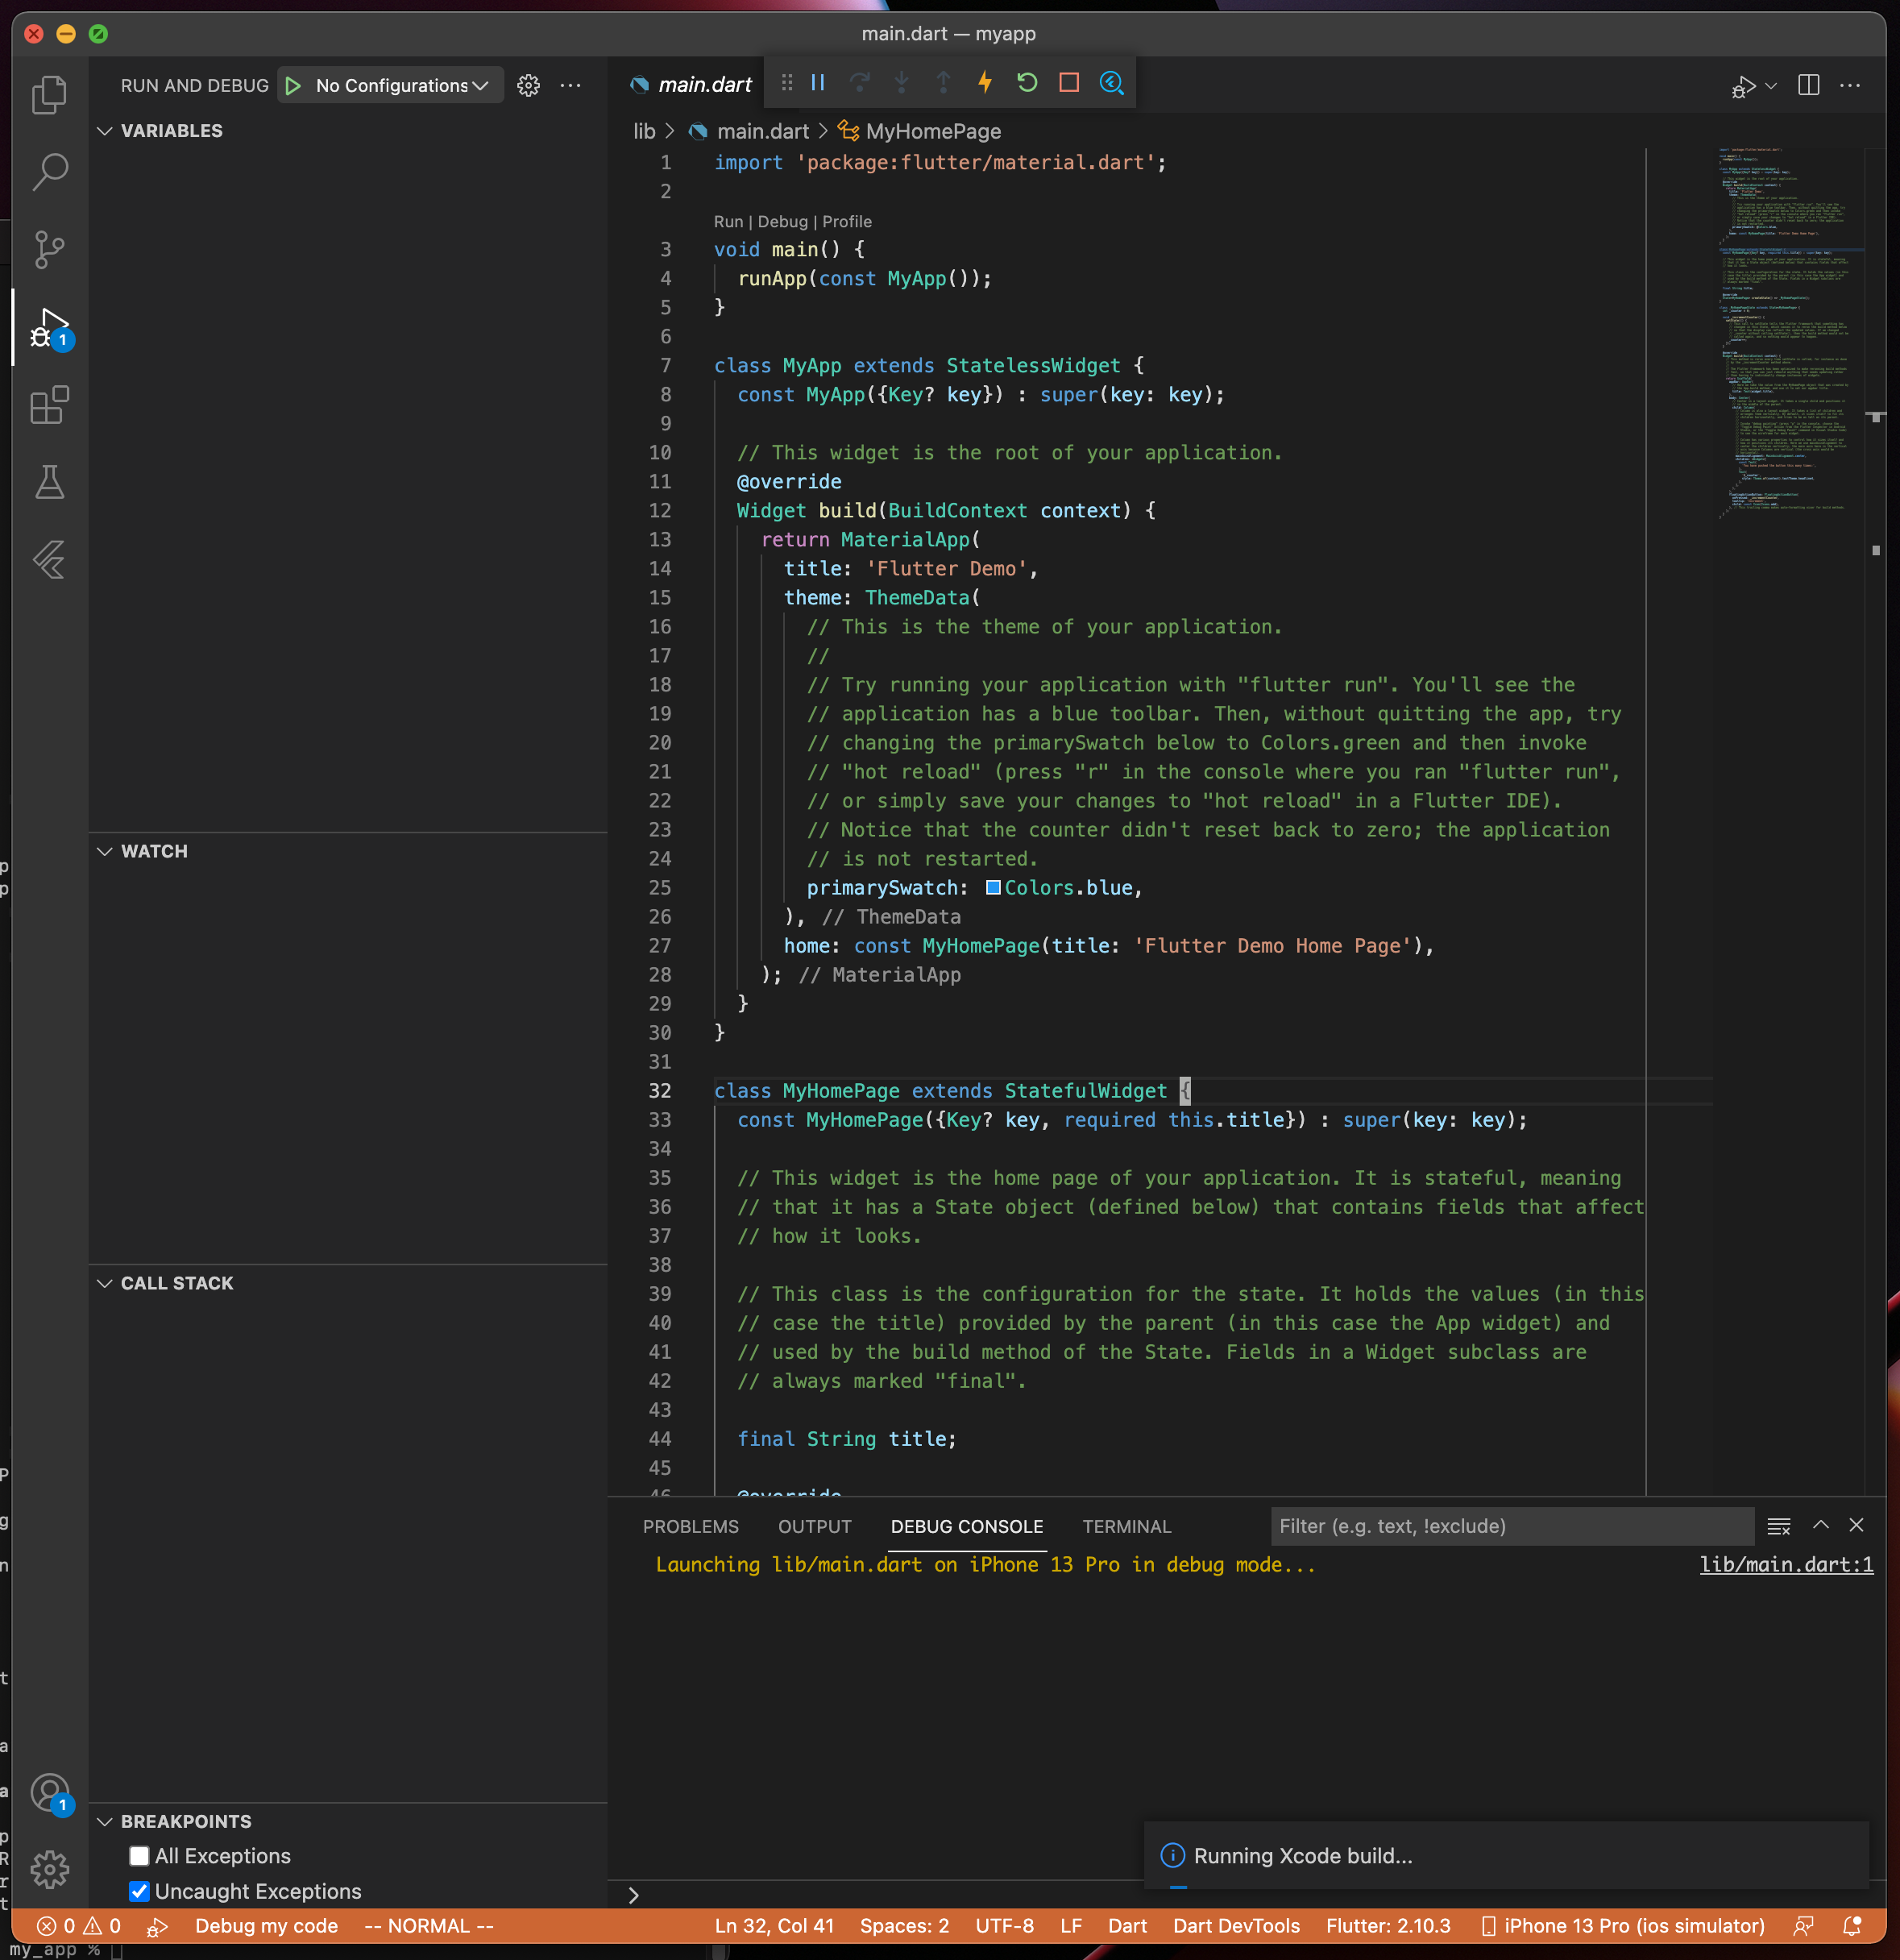
Task: Split the editor to the right
Action: pyautogui.click(x=1808, y=86)
